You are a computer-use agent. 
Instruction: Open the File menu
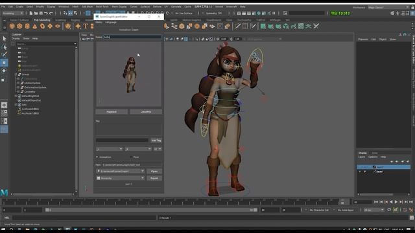coord(3,6)
